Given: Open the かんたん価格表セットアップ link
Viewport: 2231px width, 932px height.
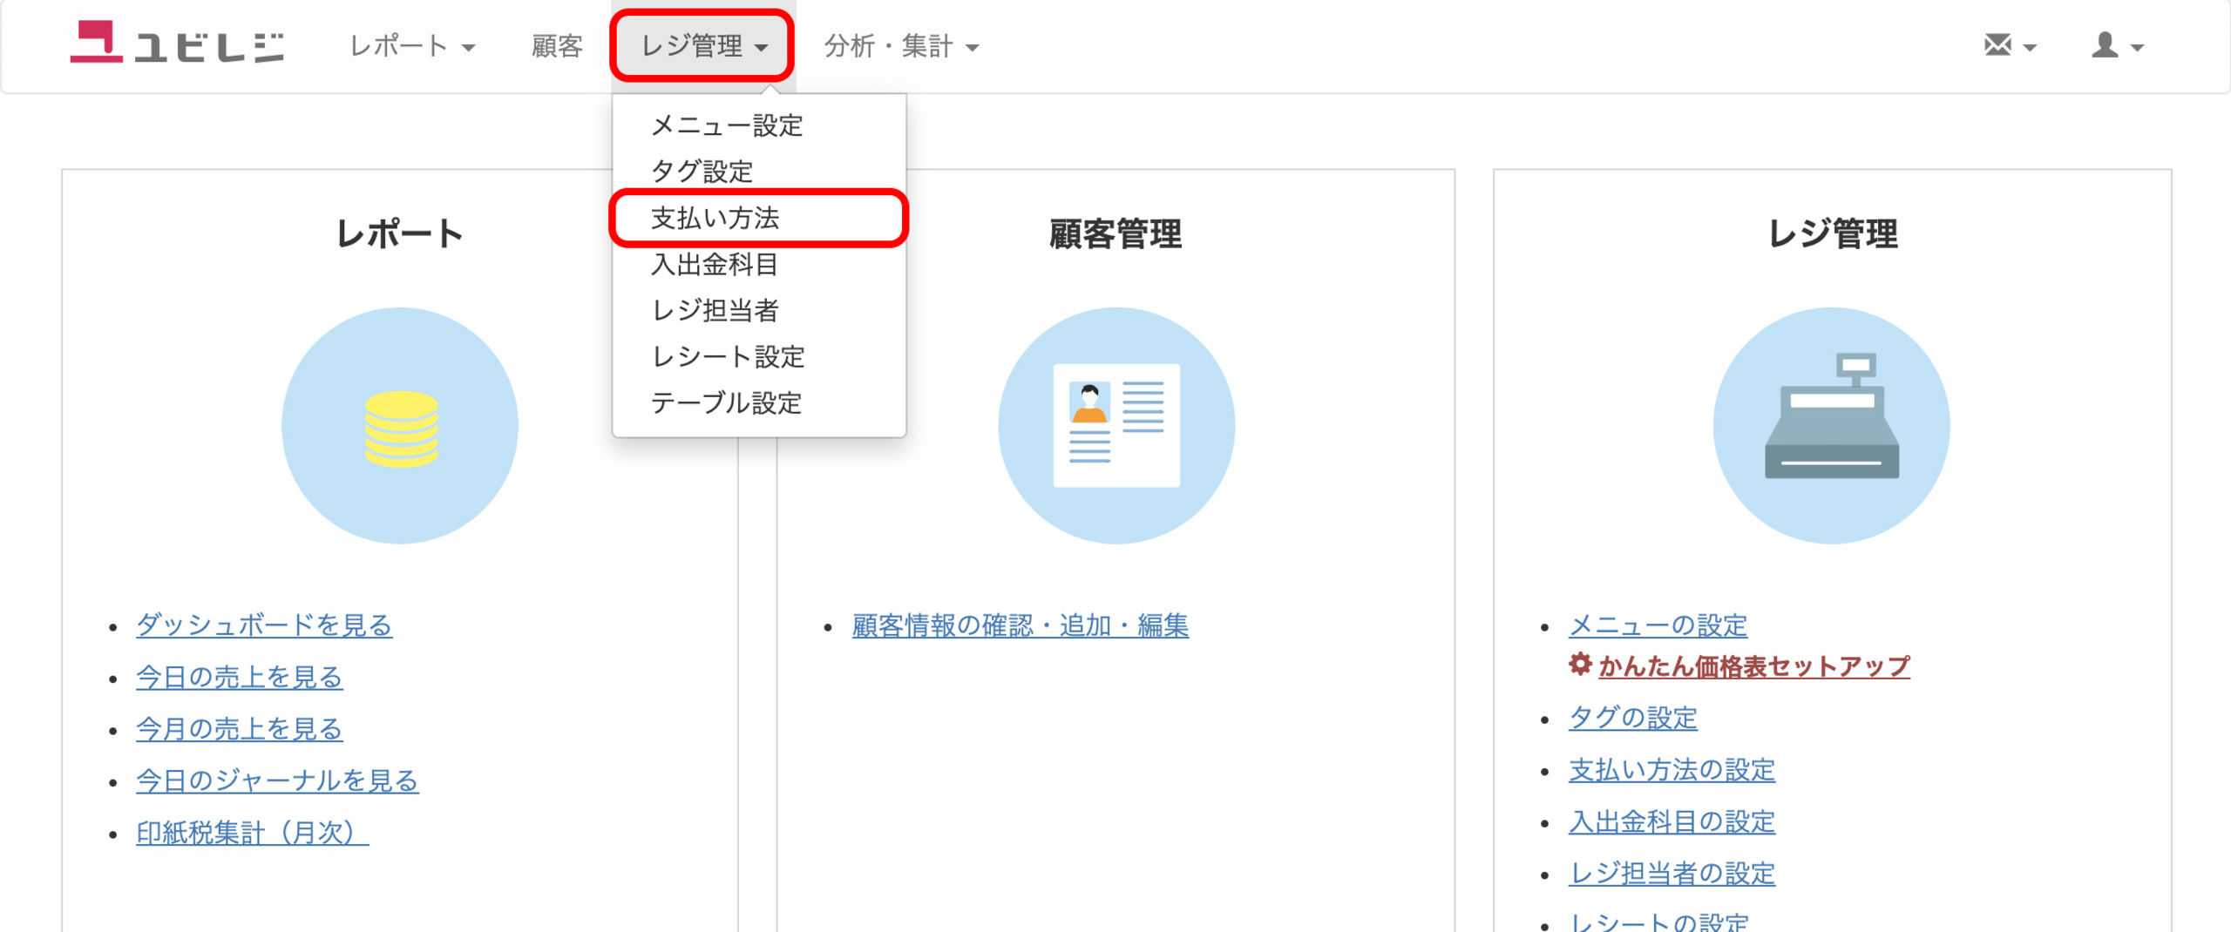Looking at the screenshot, I should pyautogui.click(x=1754, y=666).
